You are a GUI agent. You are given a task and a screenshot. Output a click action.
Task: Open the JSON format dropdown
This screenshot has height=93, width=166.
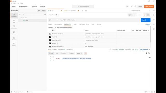(x=79, y=53)
